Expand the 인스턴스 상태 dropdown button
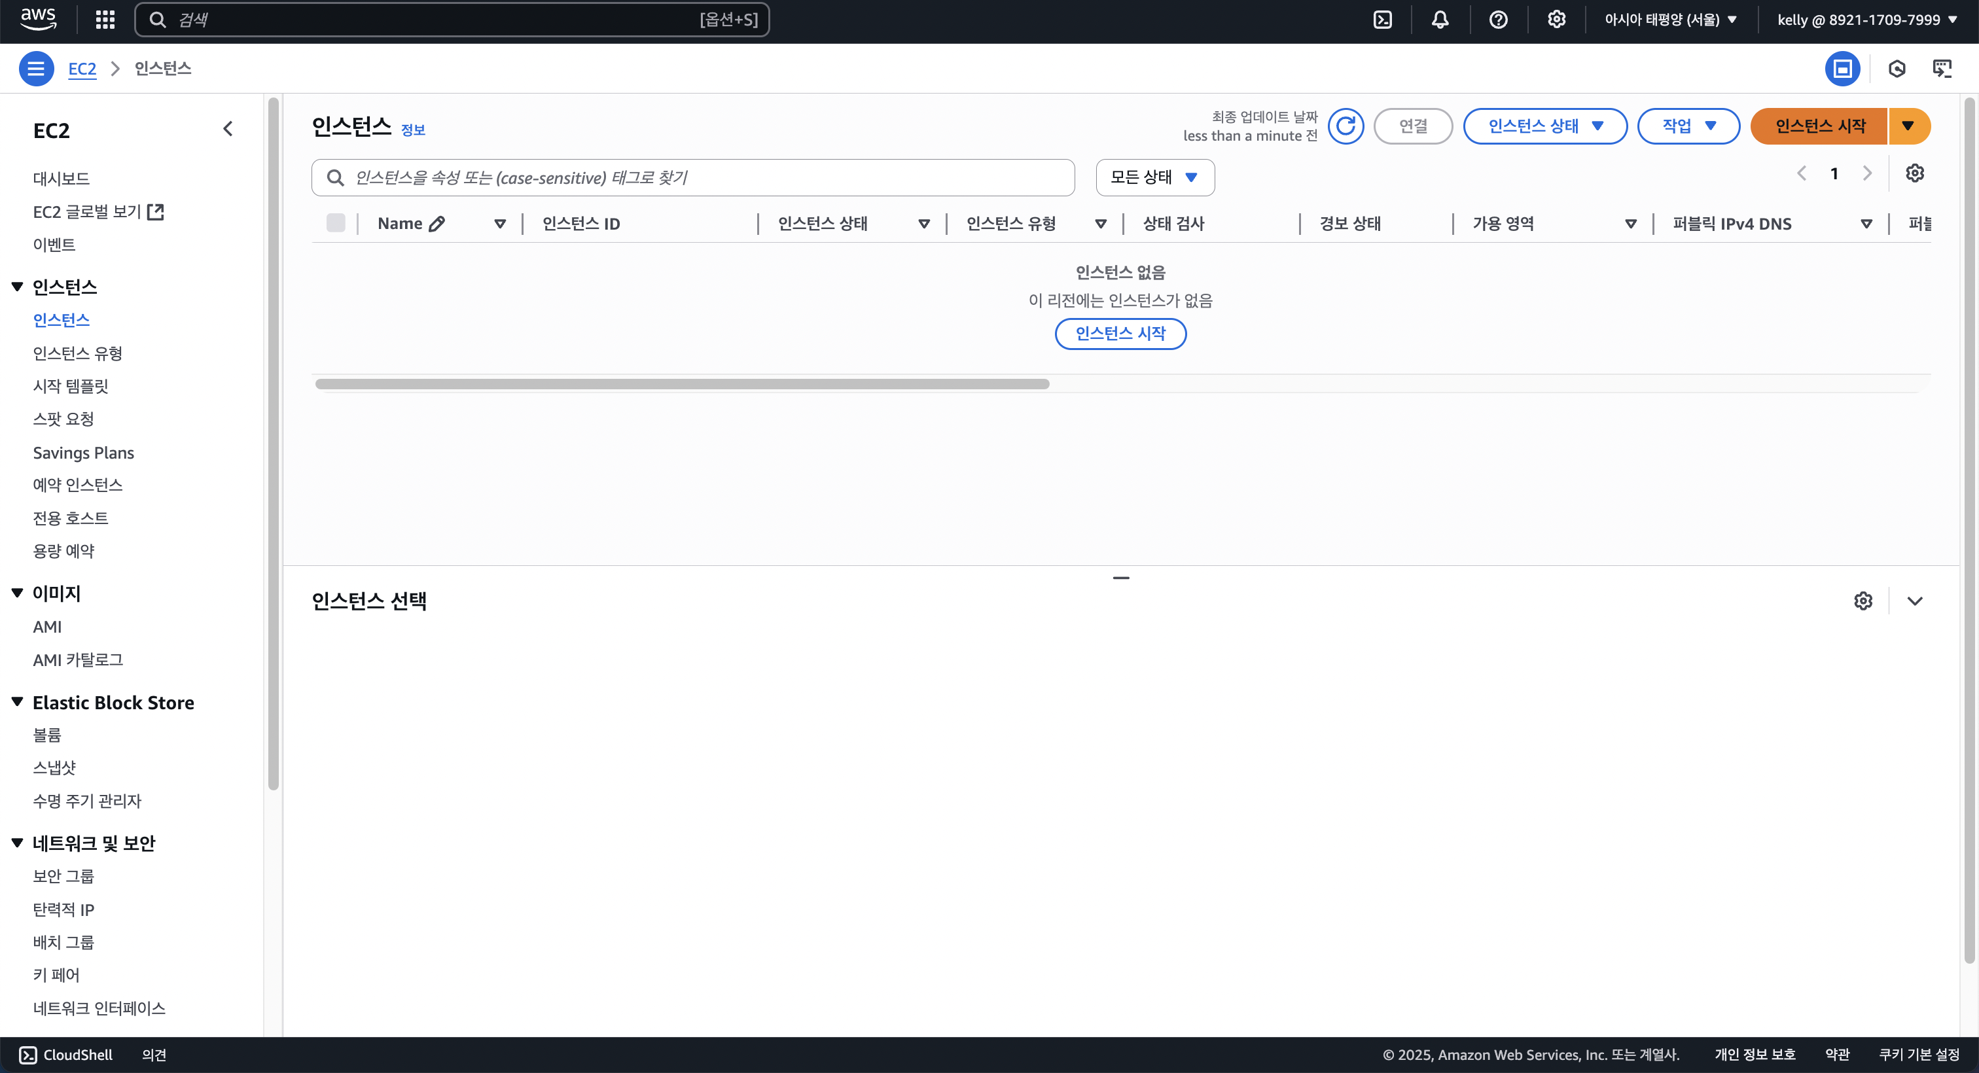 (x=1545, y=126)
